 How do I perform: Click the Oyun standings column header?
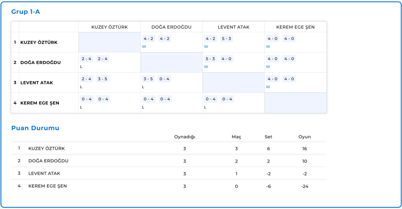[x=304, y=137]
